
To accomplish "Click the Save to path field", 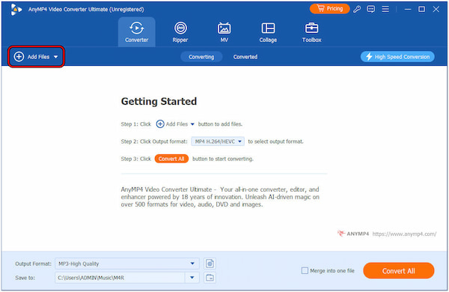I will [120, 278].
